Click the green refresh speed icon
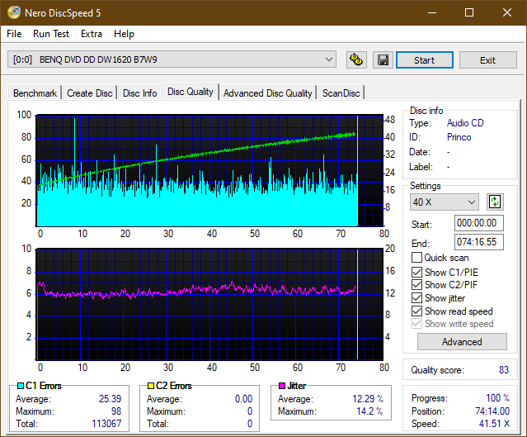The image size is (527, 437). coord(495,202)
